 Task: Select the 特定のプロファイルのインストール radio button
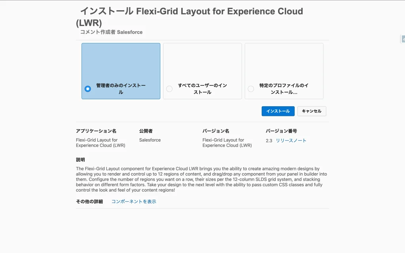[251, 89]
